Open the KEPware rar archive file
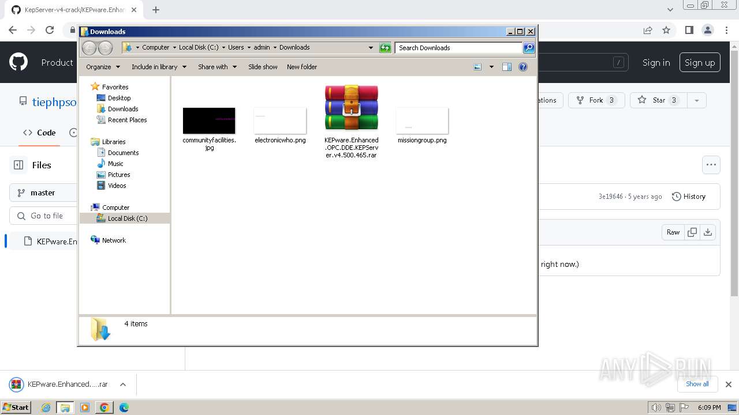Image resolution: width=739 pixels, height=415 pixels. click(351, 121)
